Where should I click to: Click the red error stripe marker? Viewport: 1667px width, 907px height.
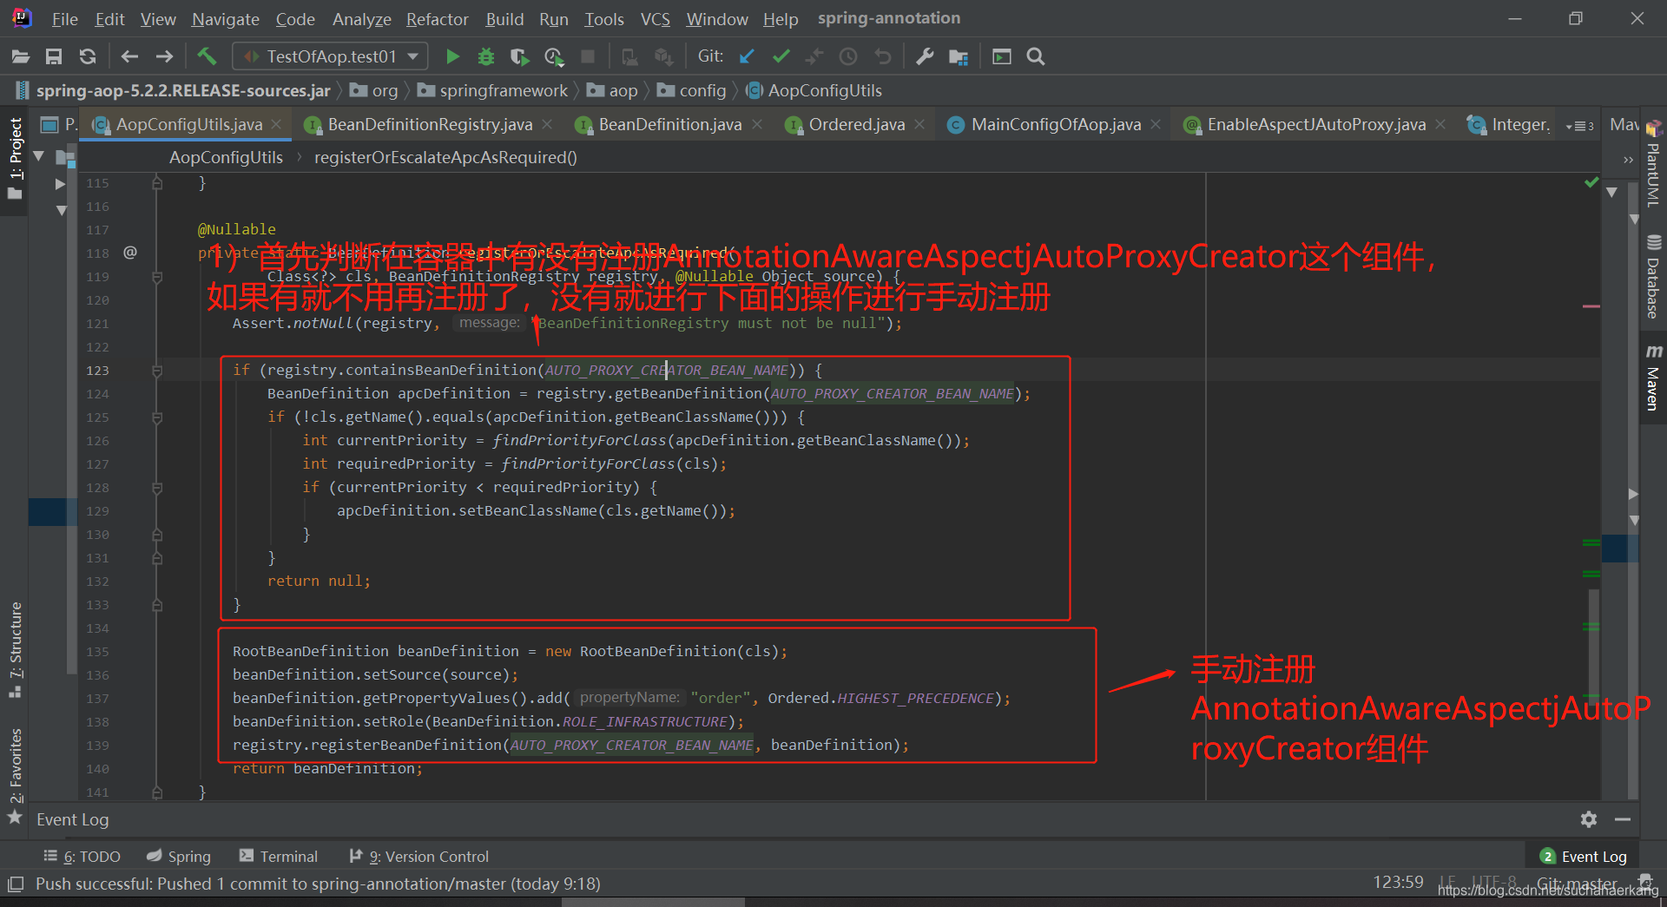coord(1591,306)
